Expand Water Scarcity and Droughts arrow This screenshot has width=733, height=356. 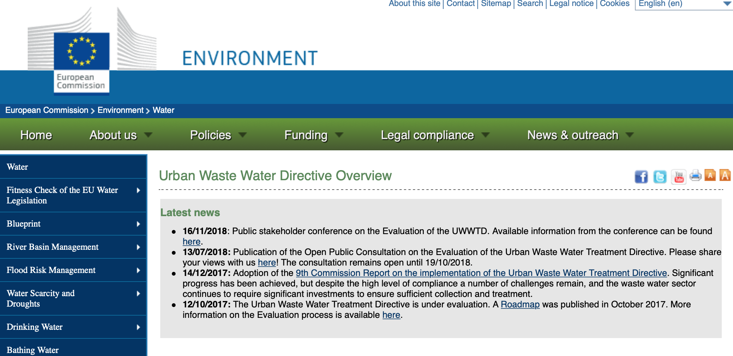(x=139, y=294)
